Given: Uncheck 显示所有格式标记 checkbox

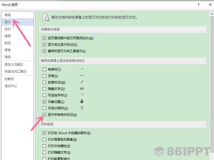Looking at the screenshot, I should 44,114.
